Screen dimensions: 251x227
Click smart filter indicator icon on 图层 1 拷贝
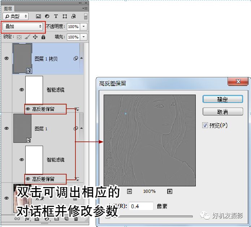click(x=75, y=58)
